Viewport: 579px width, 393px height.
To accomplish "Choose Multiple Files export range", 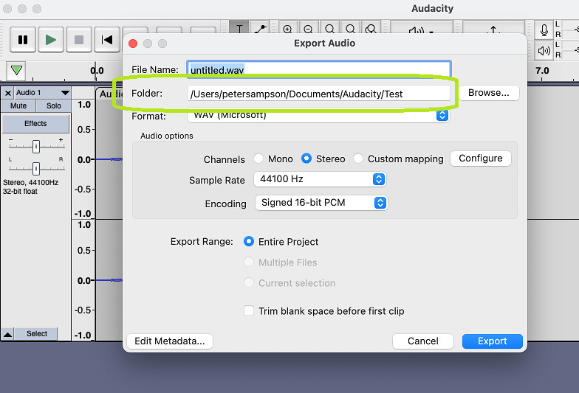I will (x=249, y=262).
